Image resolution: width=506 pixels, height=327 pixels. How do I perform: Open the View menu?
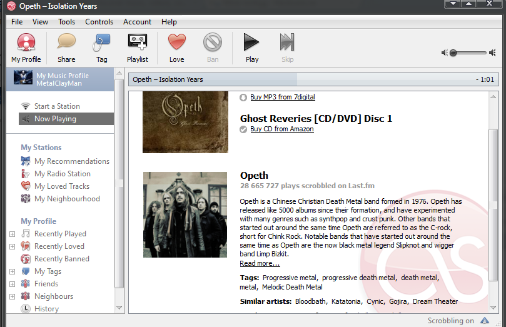[40, 22]
